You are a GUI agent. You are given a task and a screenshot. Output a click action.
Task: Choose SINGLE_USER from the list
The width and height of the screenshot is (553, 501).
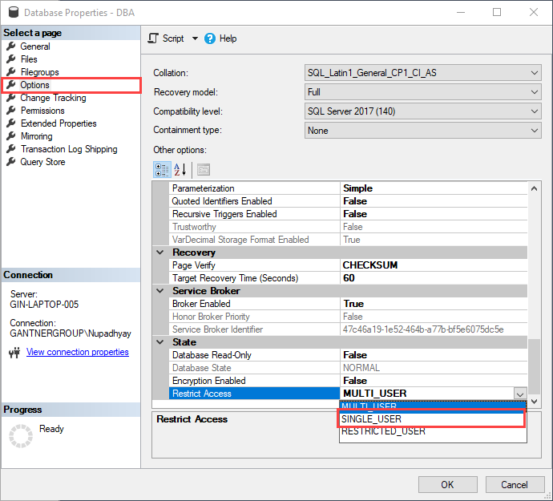click(x=433, y=419)
